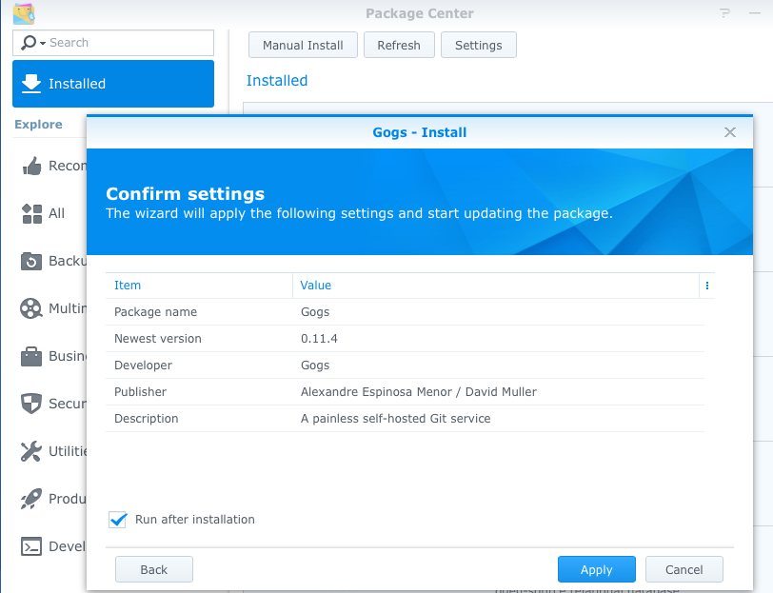Open the Developer Tools terminal category icon
Image resolution: width=773 pixels, height=593 pixels.
coord(31,546)
